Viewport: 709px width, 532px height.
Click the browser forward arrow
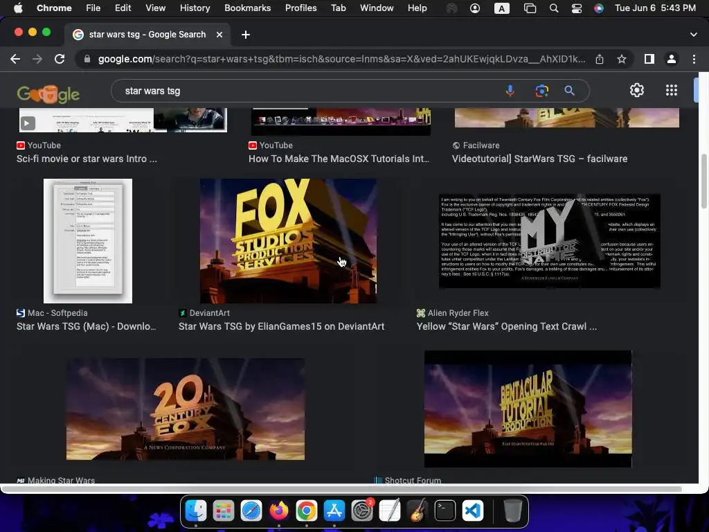click(37, 59)
